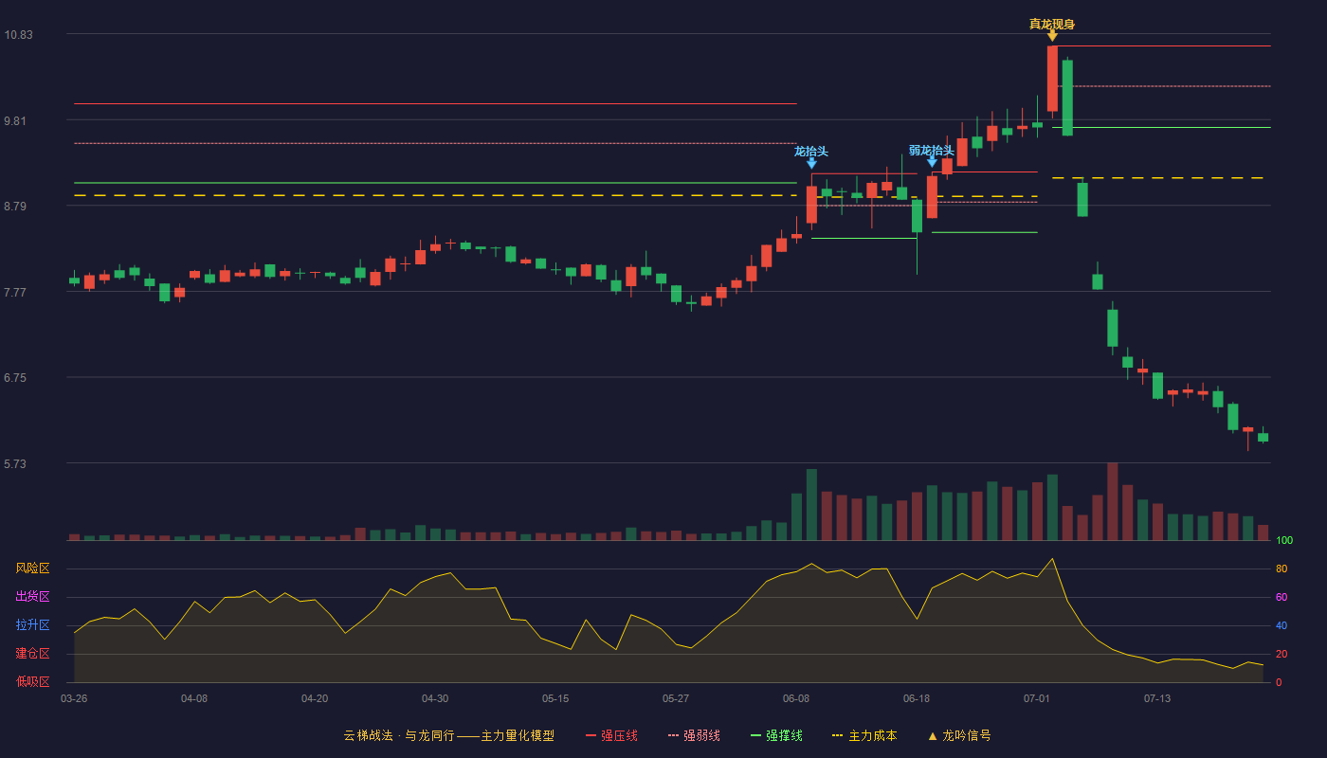Click the 06-08 date label

coord(796,698)
